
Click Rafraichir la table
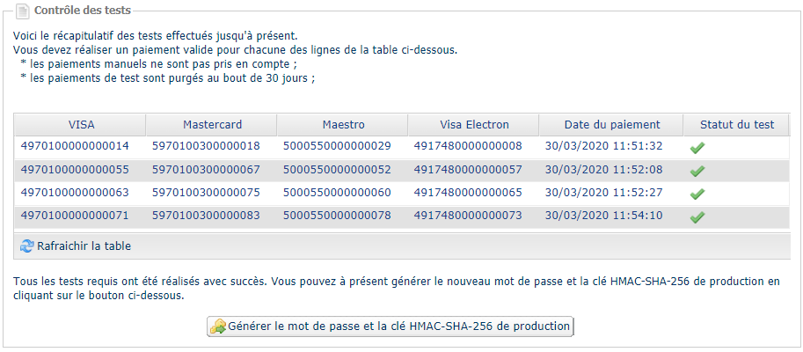(84, 246)
